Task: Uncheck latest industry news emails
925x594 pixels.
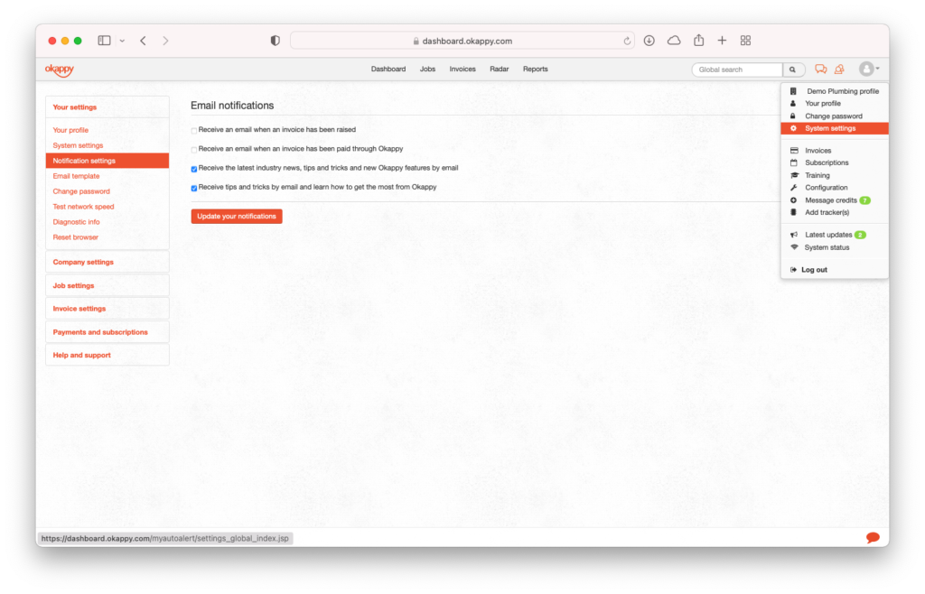Action: tap(194, 169)
